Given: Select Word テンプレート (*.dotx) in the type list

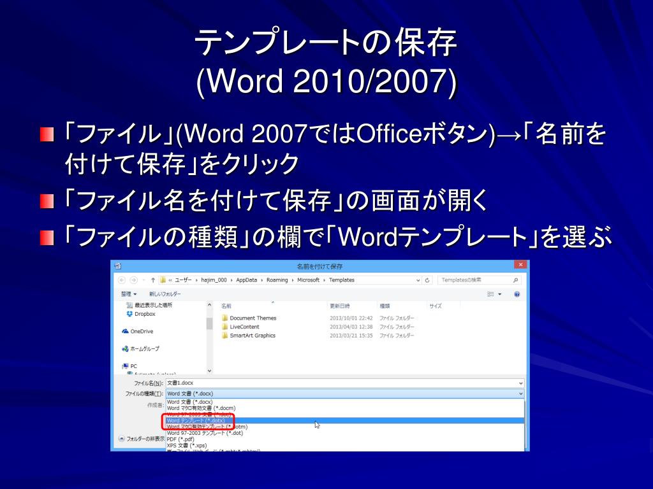Looking at the screenshot, I should [x=345, y=421].
